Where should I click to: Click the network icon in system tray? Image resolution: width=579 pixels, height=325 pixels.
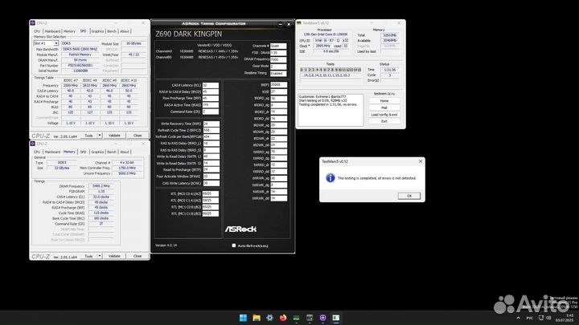(x=541, y=318)
